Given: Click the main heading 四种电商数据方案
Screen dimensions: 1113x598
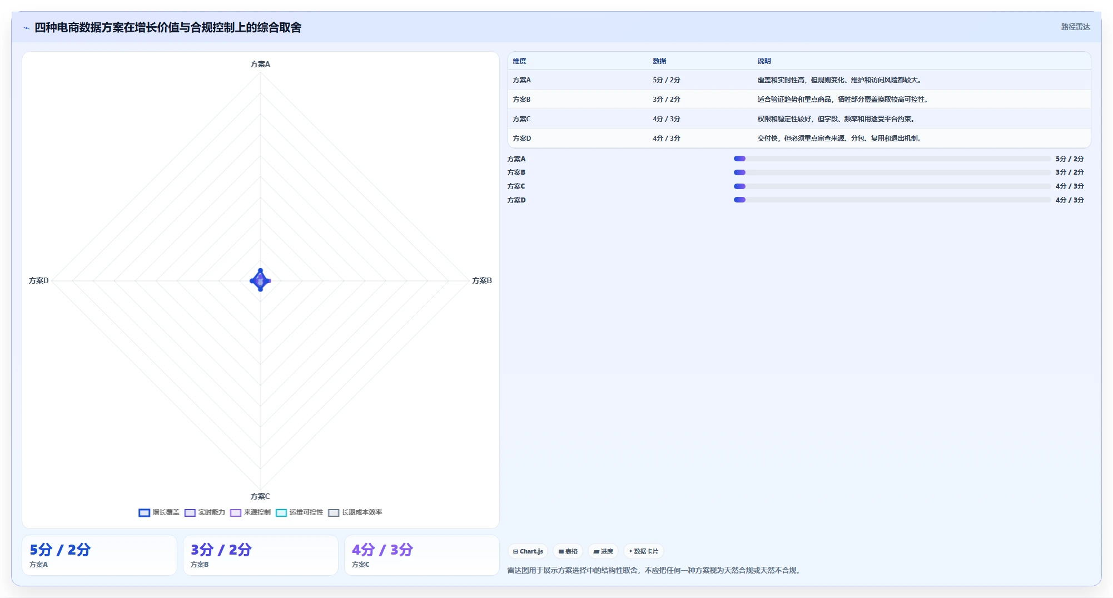Looking at the screenshot, I should [168, 27].
